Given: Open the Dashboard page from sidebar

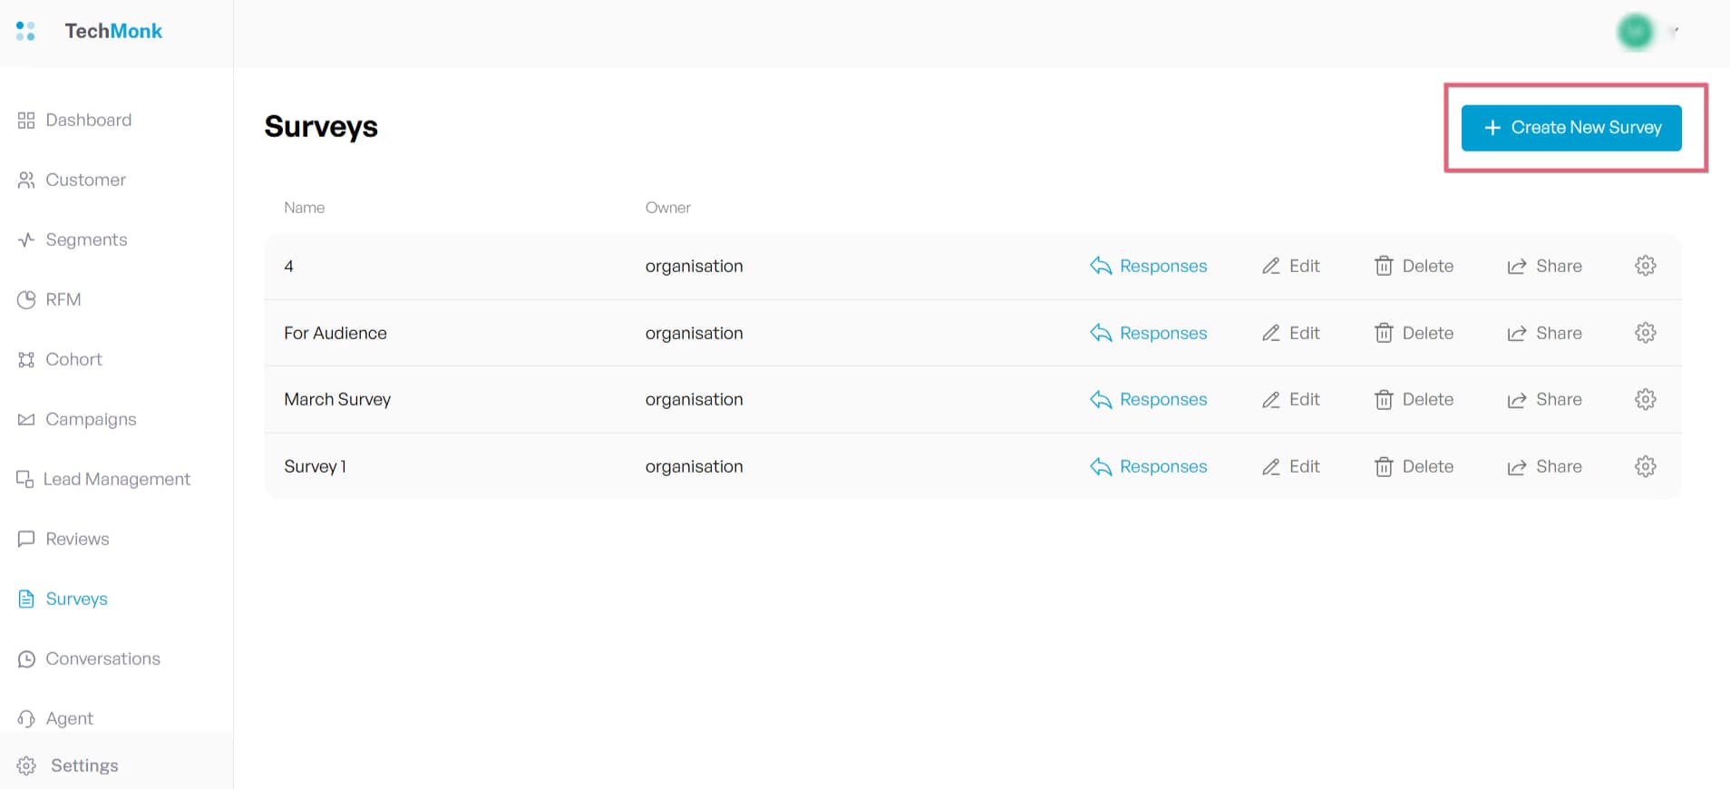Looking at the screenshot, I should [74, 120].
